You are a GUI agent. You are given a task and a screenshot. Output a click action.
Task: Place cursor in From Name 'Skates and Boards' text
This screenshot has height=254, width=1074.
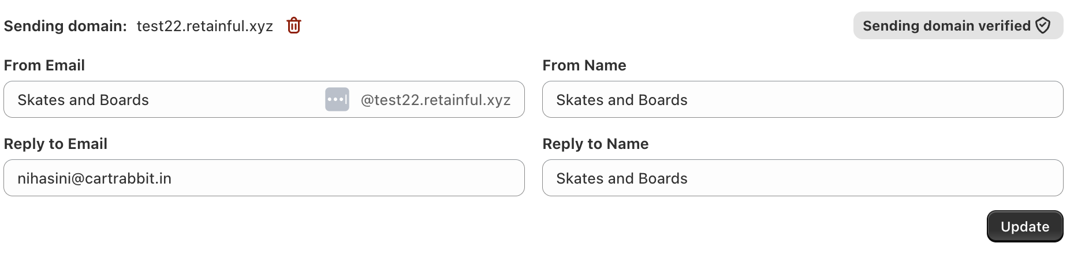coord(621,100)
